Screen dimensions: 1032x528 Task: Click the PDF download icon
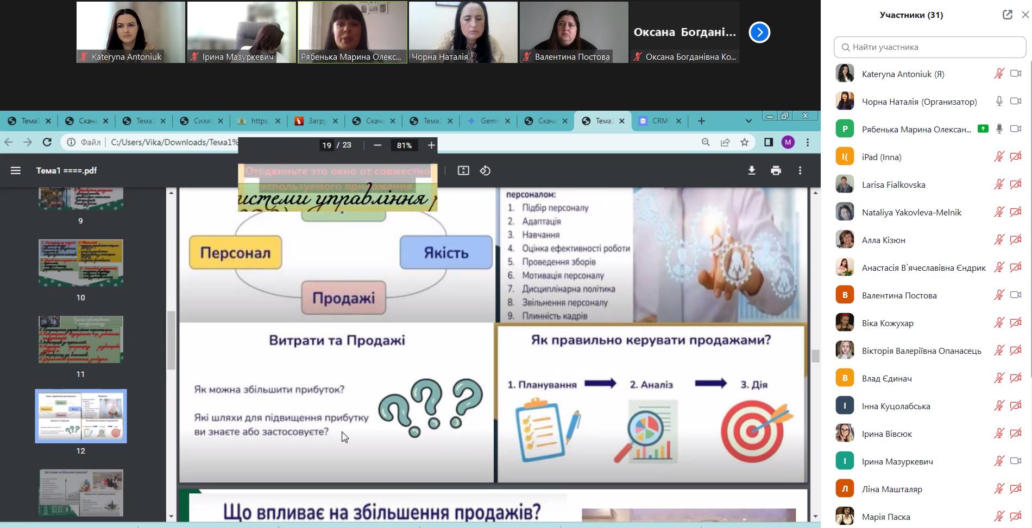click(x=751, y=170)
